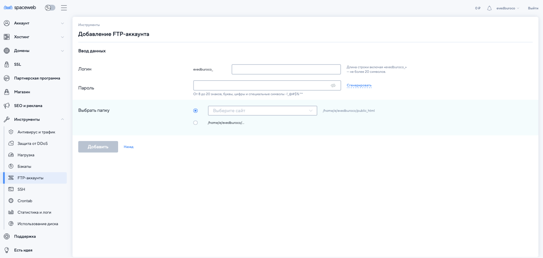Collapse sidebar with hamburger menu icon
Screen dimensions: 543x258
coord(64,7)
